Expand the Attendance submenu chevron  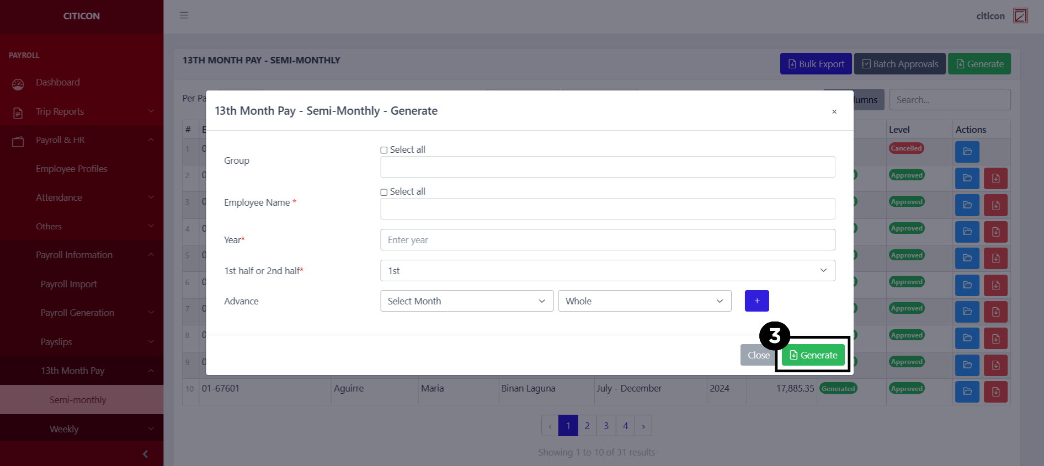point(151,197)
